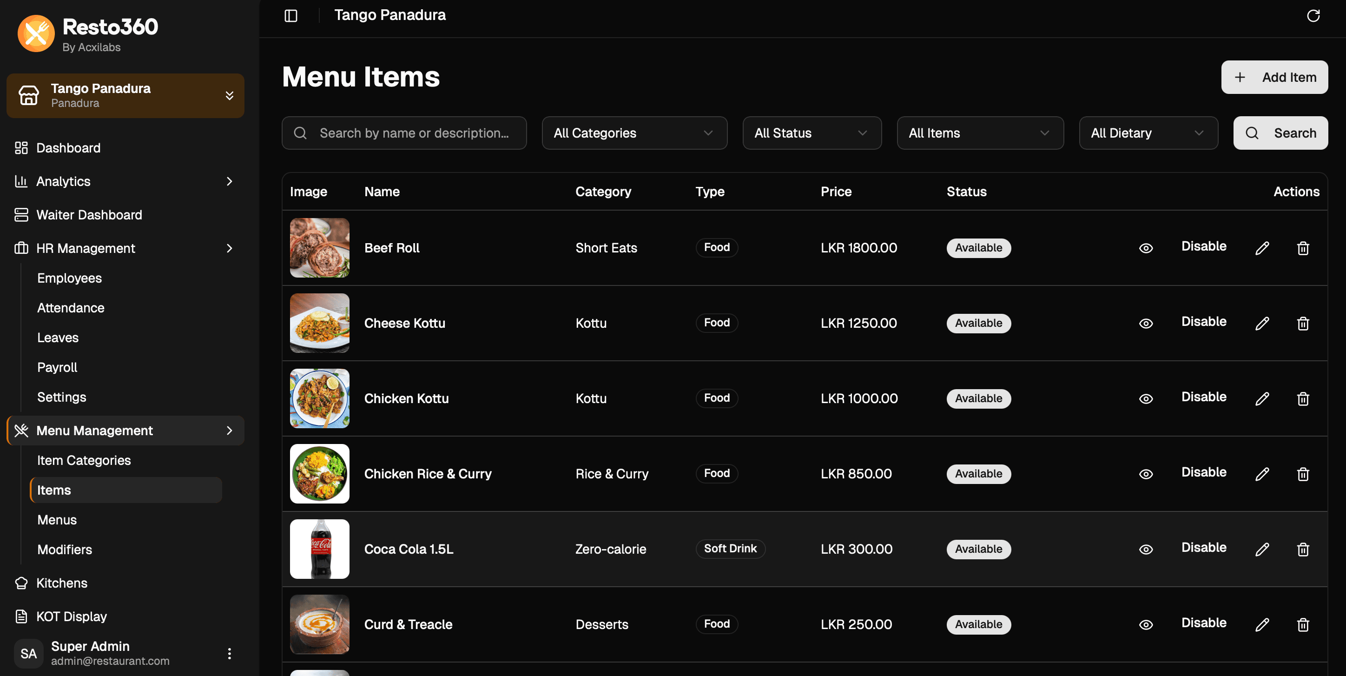1346x676 pixels.
Task: Click the edit pencil for Coca Cola 1.5L
Action: tap(1262, 549)
